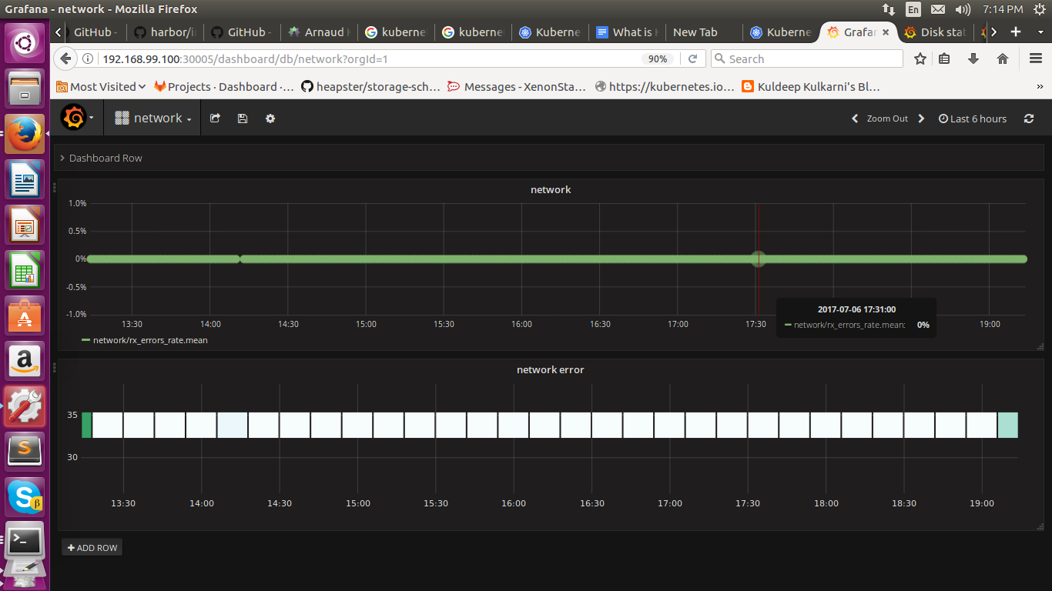This screenshot has width=1052, height=591.
Task: Reset page zoom via 90% badge
Action: [x=658, y=58]
